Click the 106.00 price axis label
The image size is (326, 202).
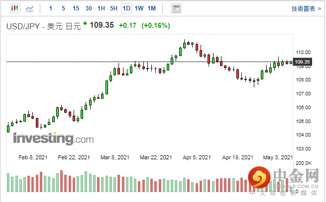pyautogui.click(x=303, y=107)
